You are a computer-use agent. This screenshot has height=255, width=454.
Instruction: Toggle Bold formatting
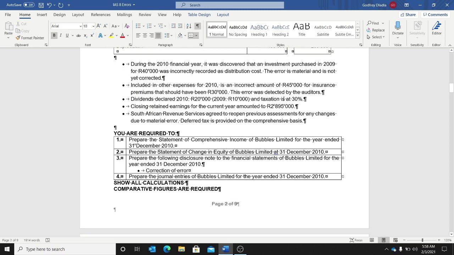(x=54, y=35)
